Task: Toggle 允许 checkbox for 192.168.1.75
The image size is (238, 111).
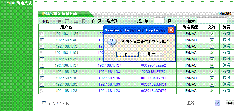Action: pos(212,59)
